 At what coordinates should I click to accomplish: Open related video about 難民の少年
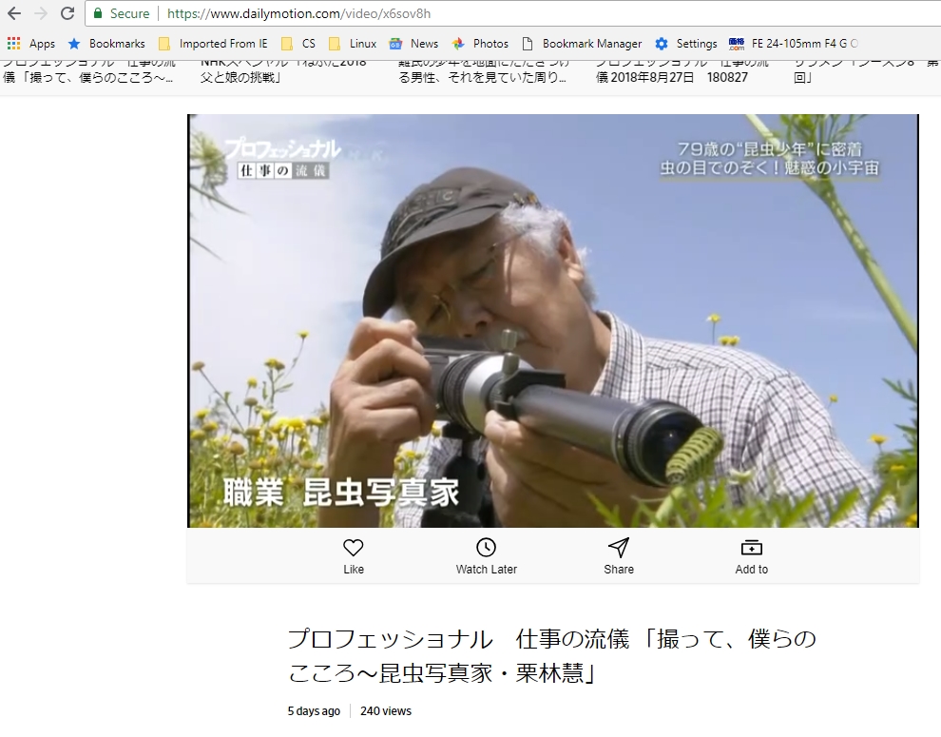click(x=483, y=71)
